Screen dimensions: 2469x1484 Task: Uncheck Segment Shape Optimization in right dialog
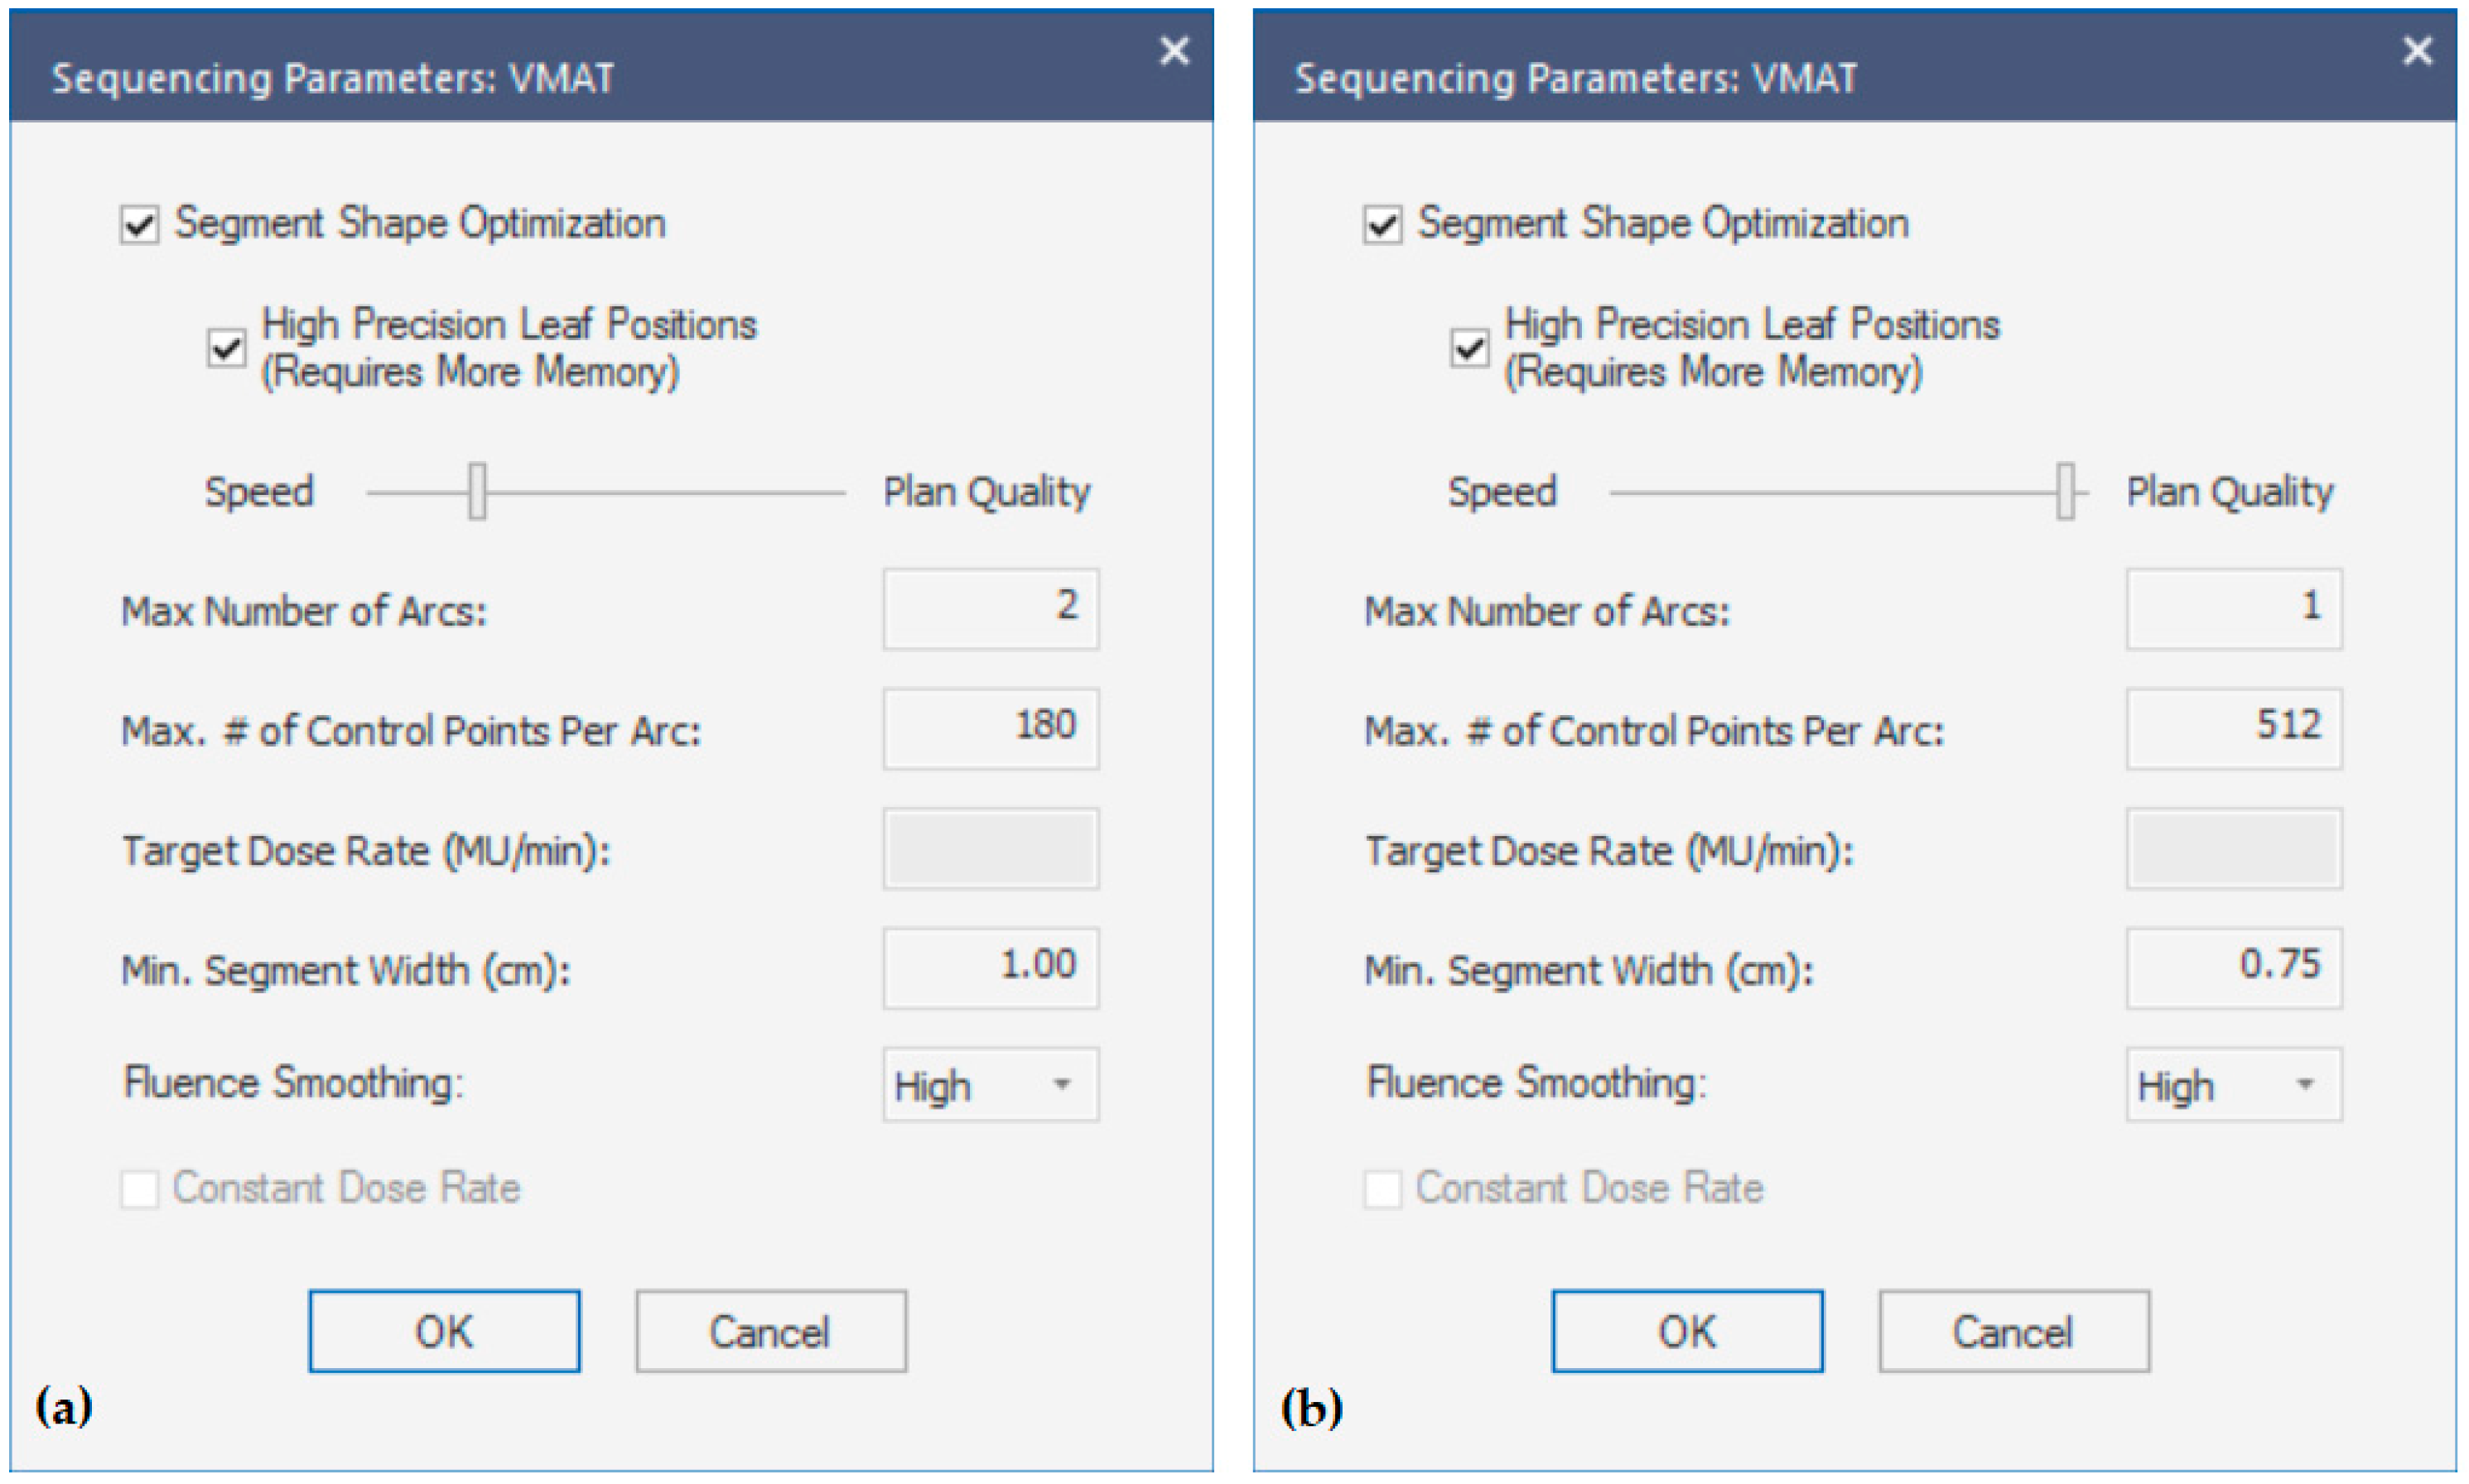(1382, 225)
